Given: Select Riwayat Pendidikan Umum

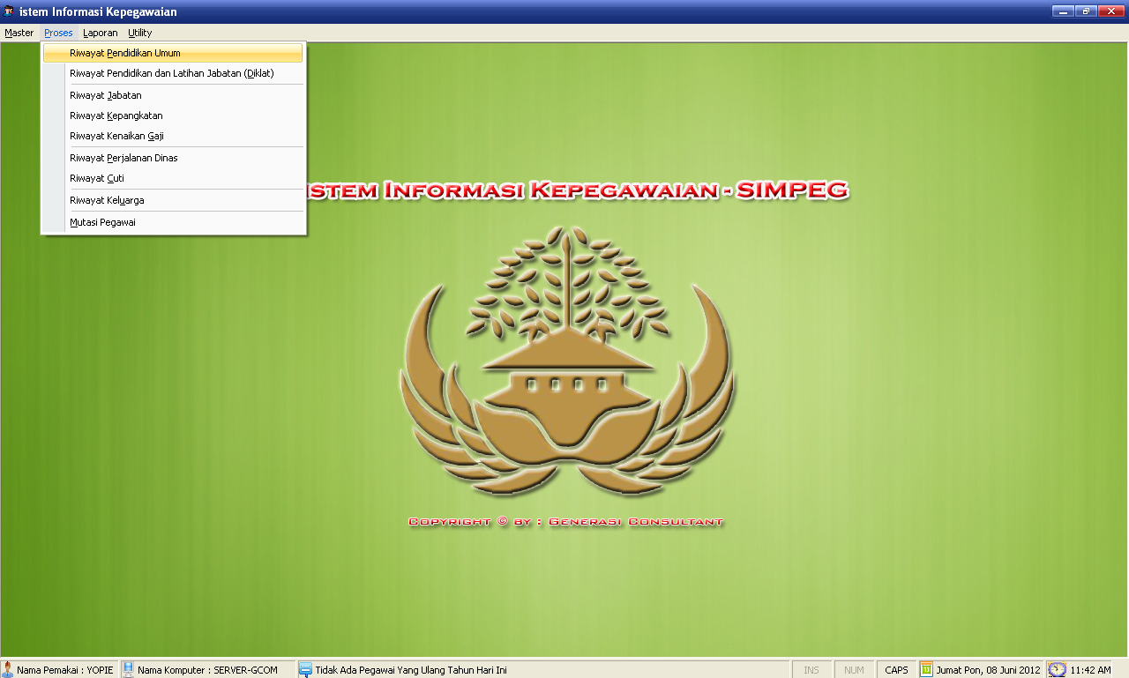Looking at the screenshot, I should click(x=124, y=53).
